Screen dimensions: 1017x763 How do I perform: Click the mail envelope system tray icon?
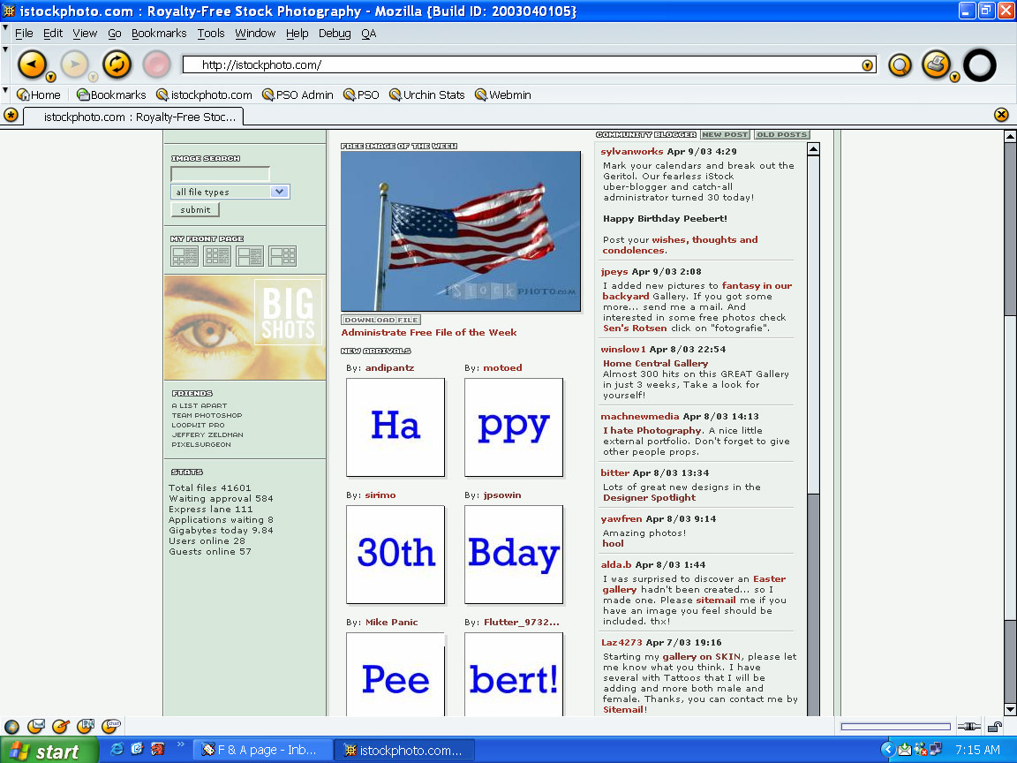(904, 750)
